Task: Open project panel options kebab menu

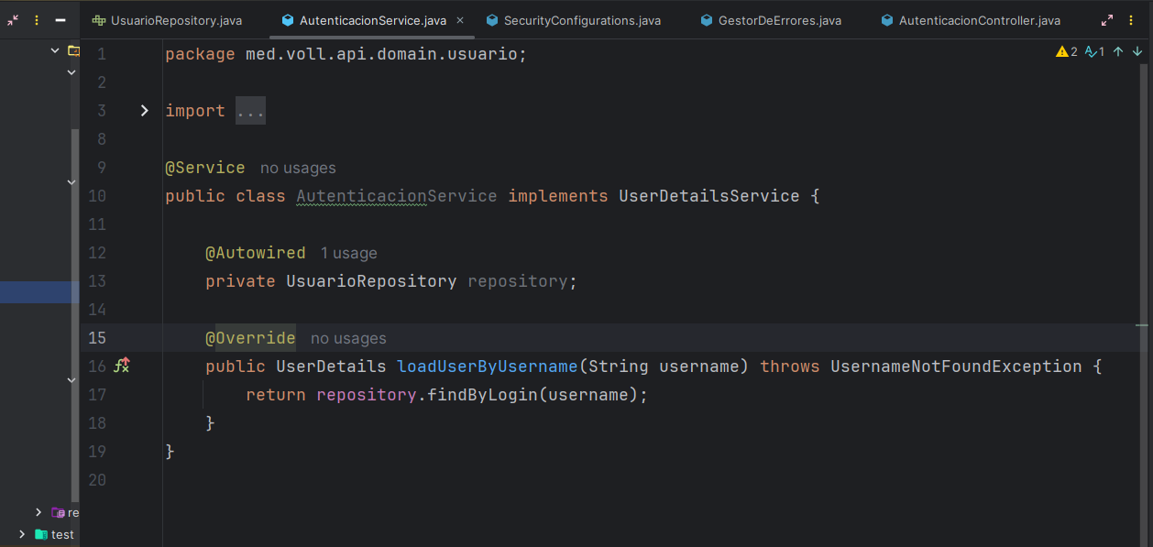Action: click(37, 19)
